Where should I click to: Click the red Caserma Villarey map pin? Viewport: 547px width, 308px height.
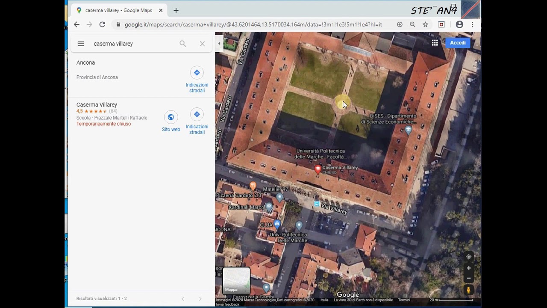[x=318, y=169]
